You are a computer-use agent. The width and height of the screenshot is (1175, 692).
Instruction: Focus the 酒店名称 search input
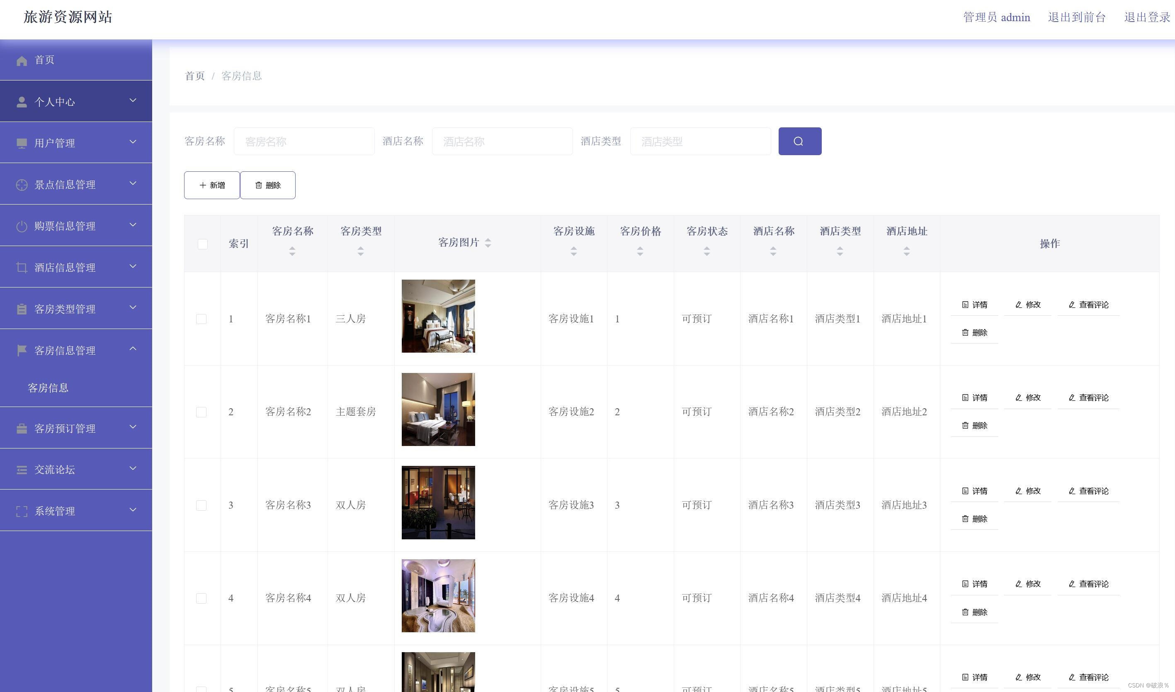[502, 141]
